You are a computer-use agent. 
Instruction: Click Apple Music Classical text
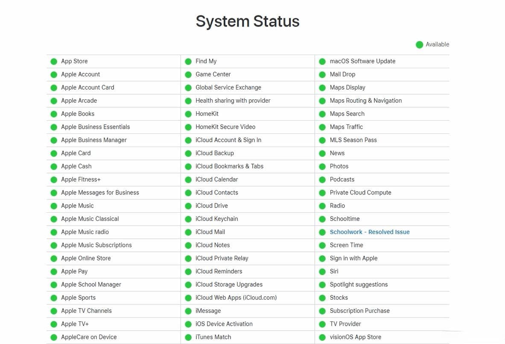(90, 219)
